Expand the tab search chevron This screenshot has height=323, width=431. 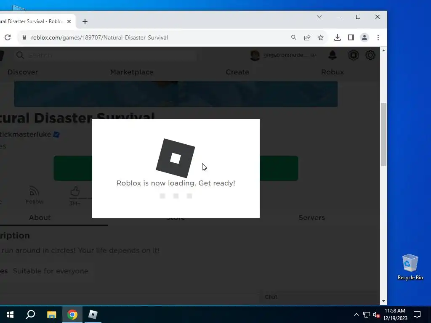pyautogui.click(x=319, y=17)
